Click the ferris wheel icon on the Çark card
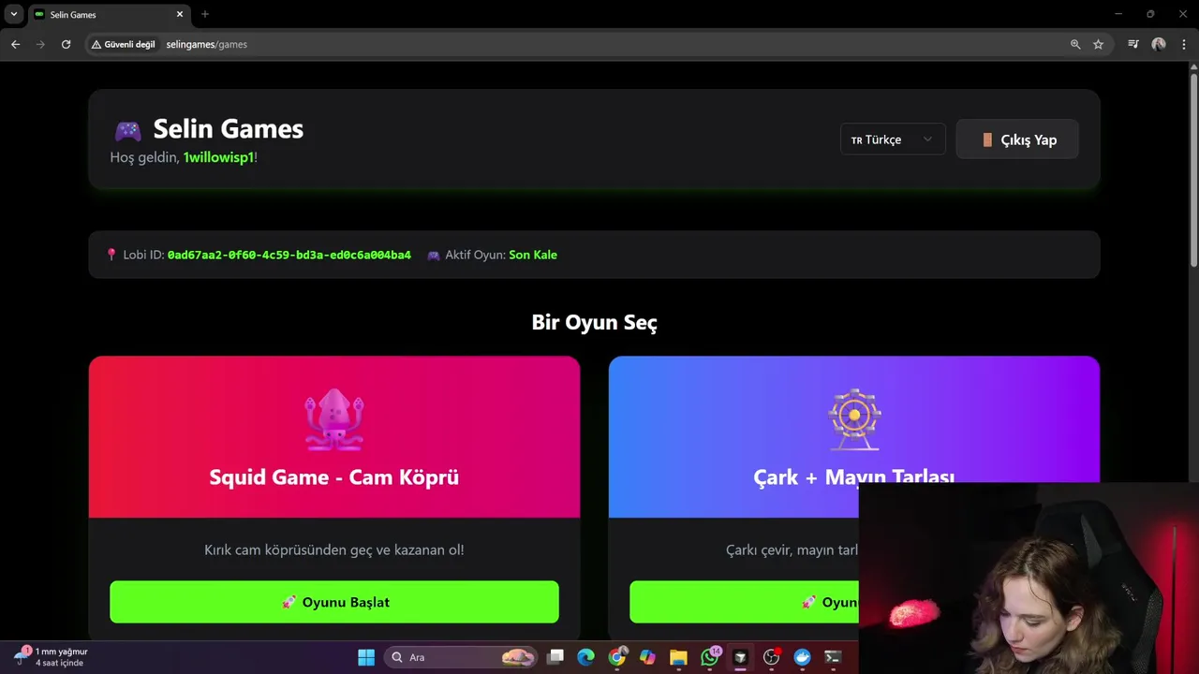 [854, 420]
